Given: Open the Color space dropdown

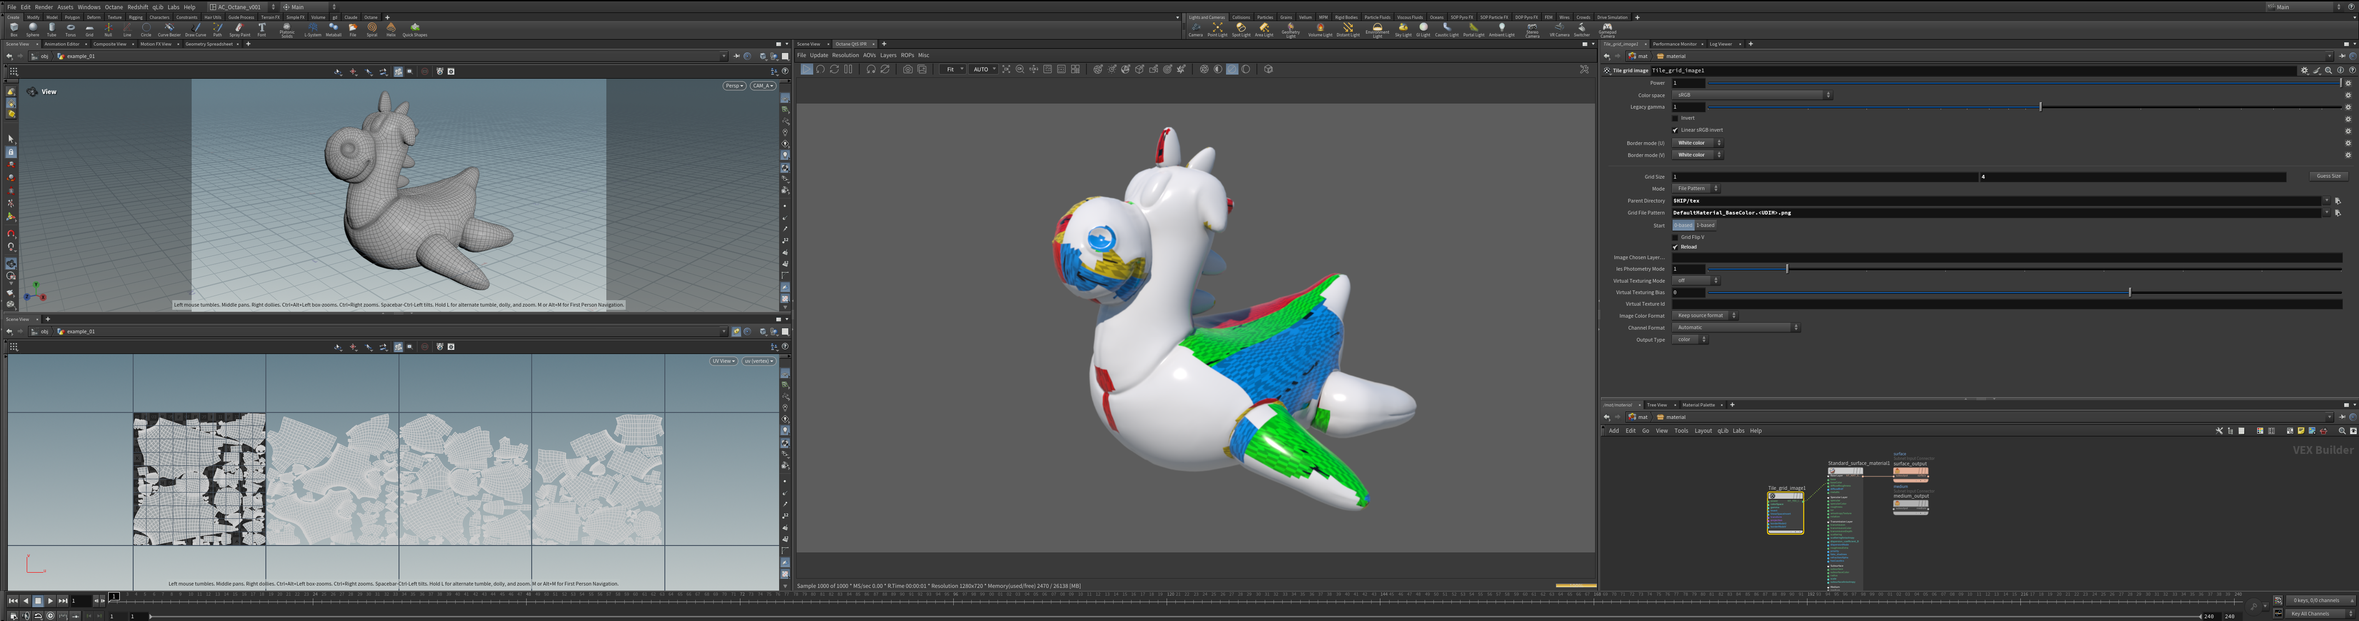Looking at the screenshot, I should click(x=1752, y=95).
